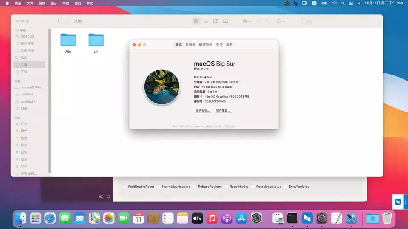Open App Store from the Dock
This screenshot has height=229, width=408.
tap(241, 218)
